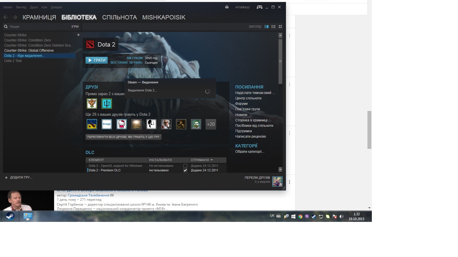Go to БІБЛІОТЕКА tab
The height and width of the screenshot is (257, 458).
(79, 17)
